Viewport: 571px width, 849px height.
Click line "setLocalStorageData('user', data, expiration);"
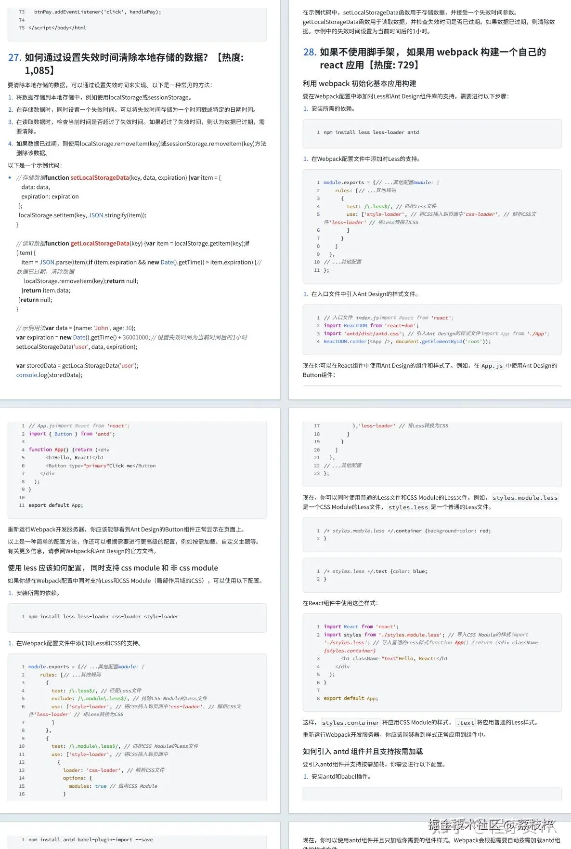click(77, 346)
